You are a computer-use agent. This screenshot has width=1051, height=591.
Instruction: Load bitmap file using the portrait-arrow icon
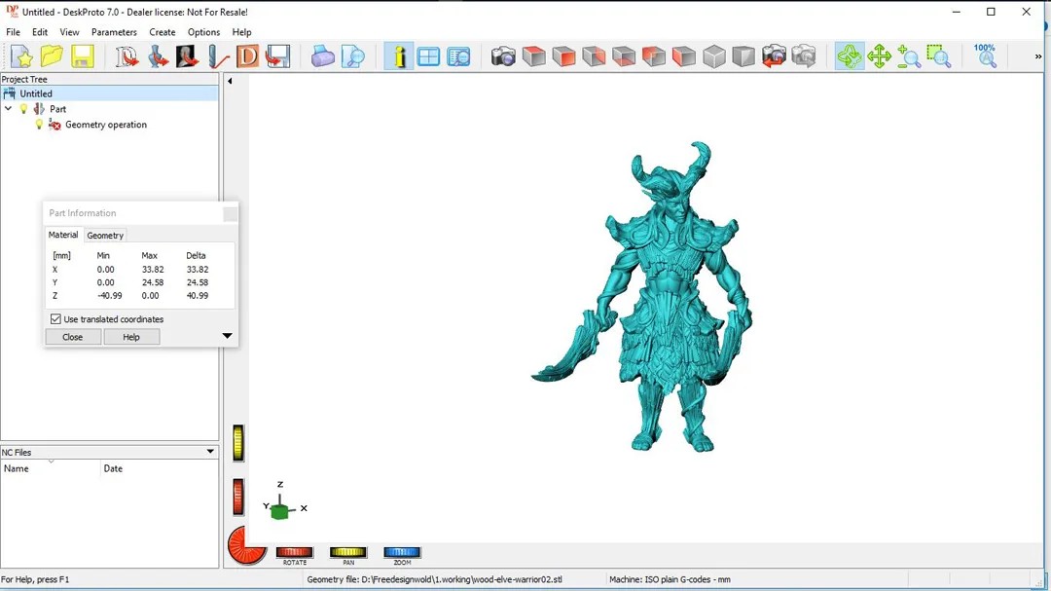[187, 56]
